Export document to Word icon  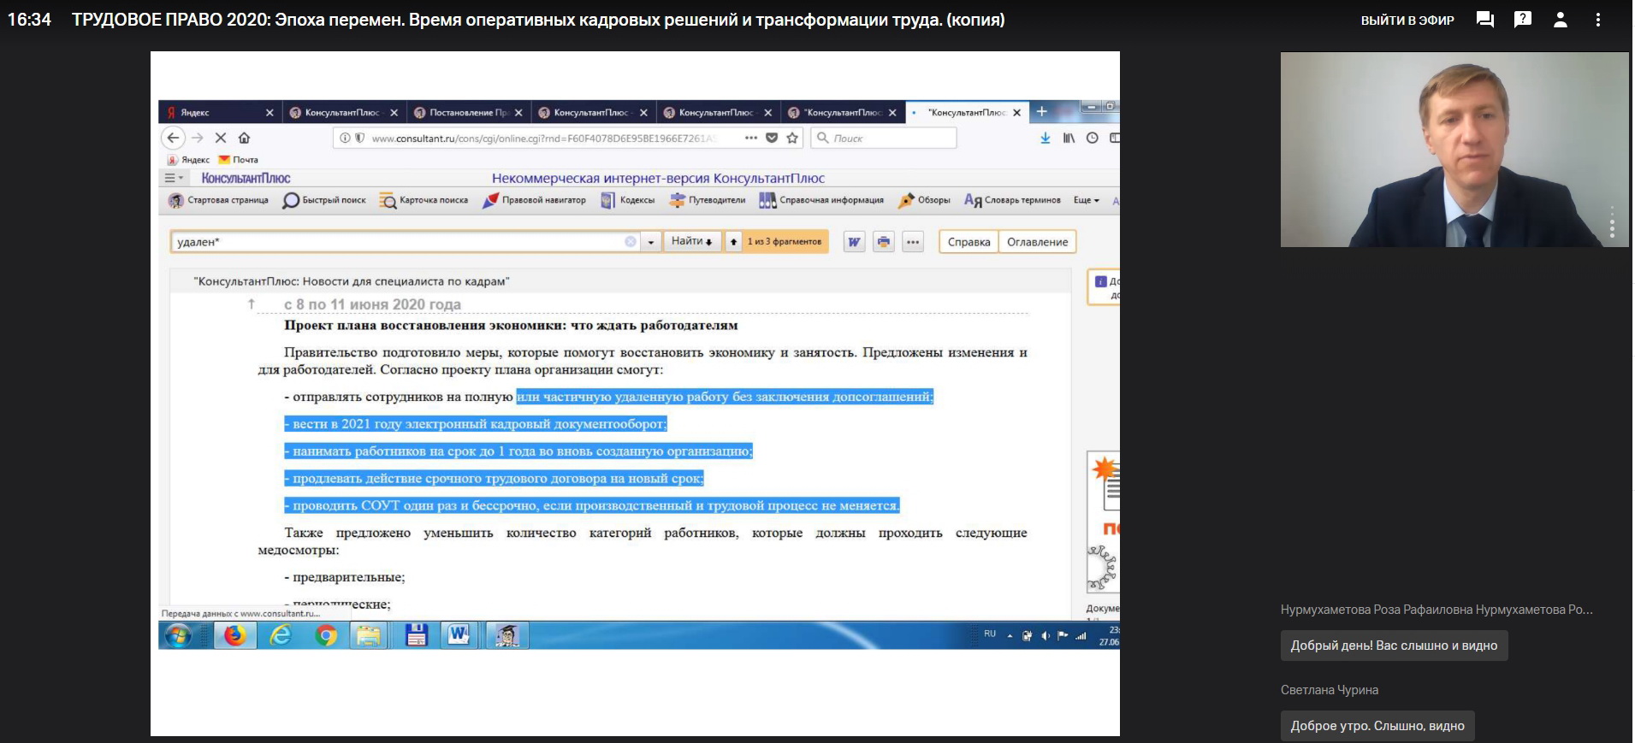(854, 242)
